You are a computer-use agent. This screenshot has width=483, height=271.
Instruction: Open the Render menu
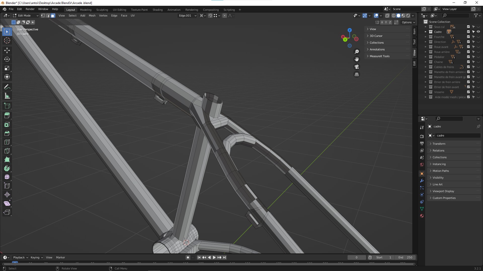pyautogui.click(x=30, y=9)
